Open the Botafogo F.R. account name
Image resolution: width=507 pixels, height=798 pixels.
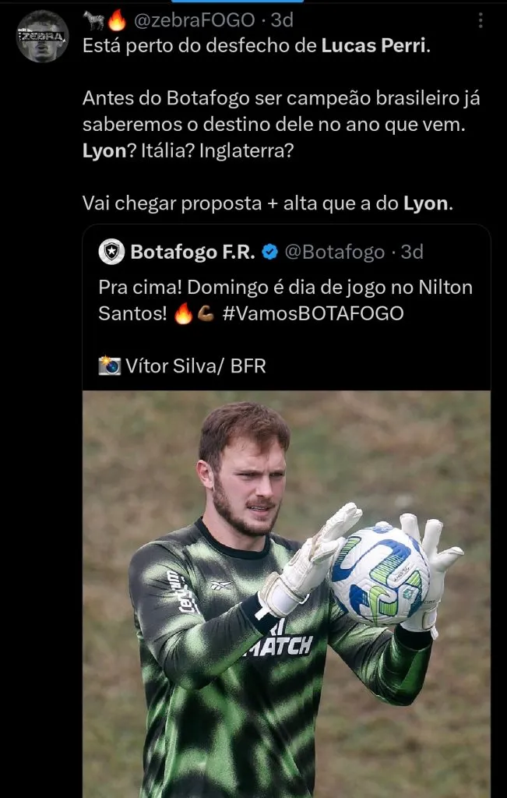tap(194, 252)
